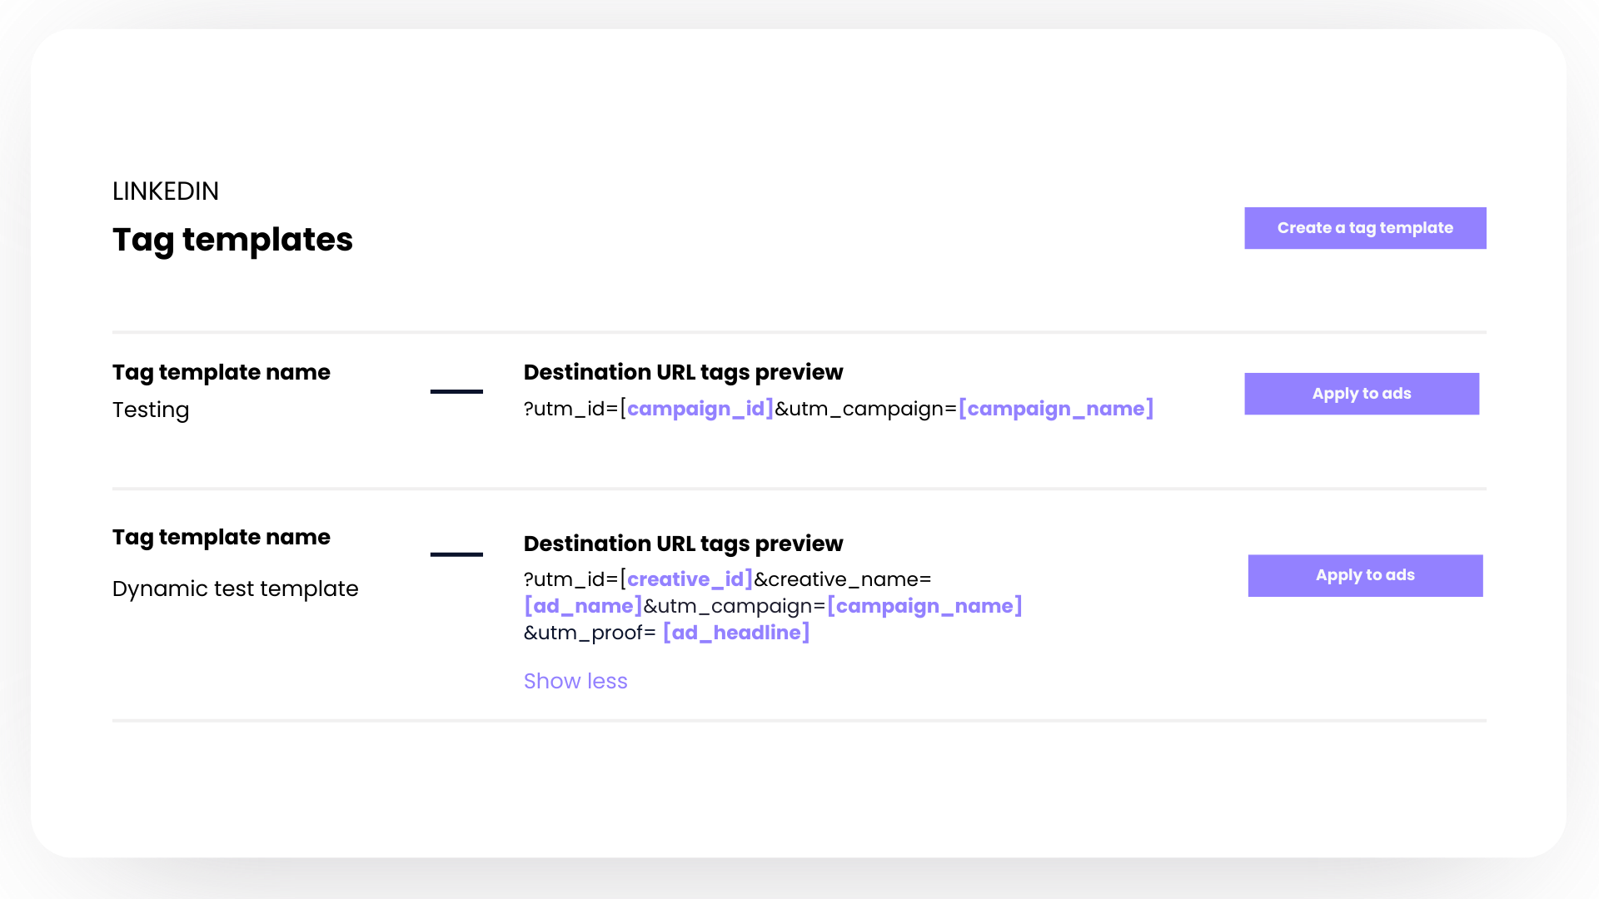Click the [ad_headline] dynamic tag
This screenshot has width=1599, height=899.
click(x=736, y=633)
